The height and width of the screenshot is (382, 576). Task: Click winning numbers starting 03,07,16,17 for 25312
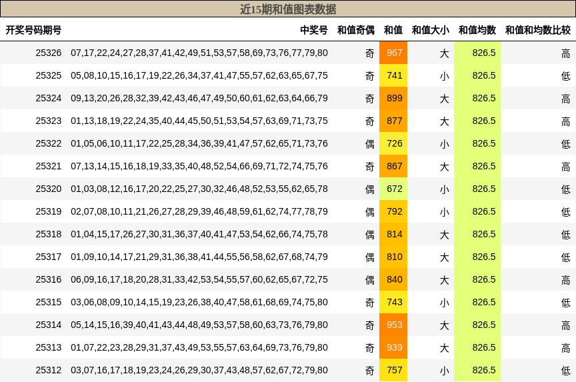(x=199, y=370)
